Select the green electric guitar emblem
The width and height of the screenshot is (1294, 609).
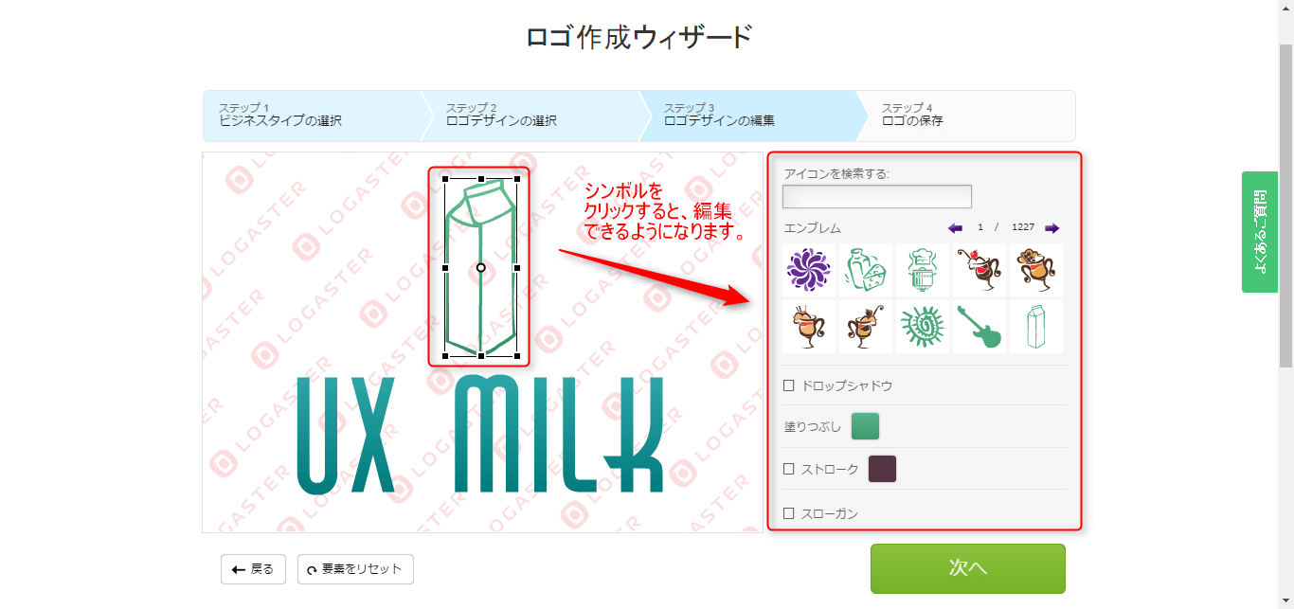[979, 327]
